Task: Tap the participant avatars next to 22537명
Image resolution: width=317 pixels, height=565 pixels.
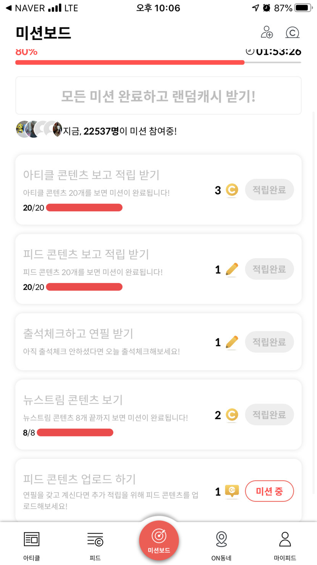Action: pyautogui.click(x=38, y=129)
